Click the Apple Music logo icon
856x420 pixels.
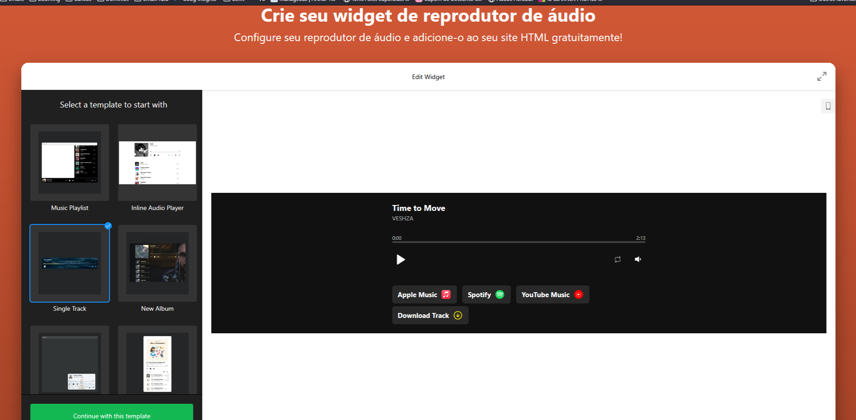click(446, 294)
